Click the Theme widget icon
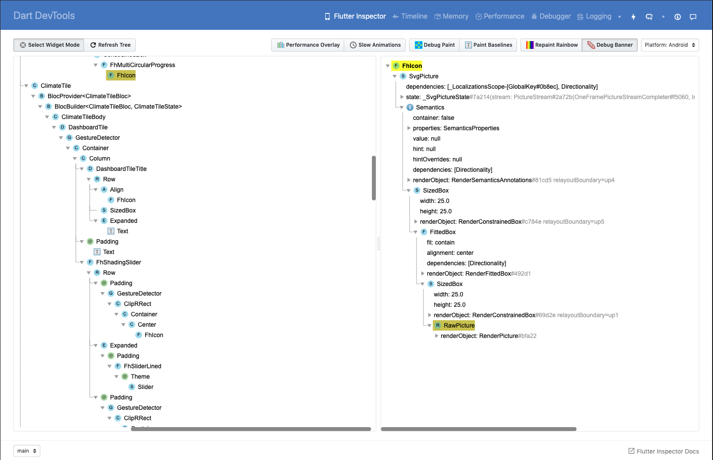This screenshot has height=460, width=713. (x=125, y=376)
